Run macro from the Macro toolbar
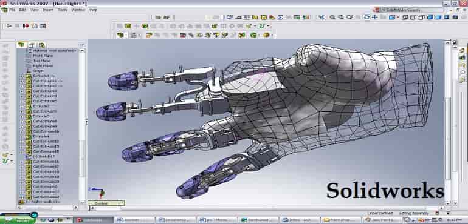Image resolution: width=468 pixels, height=224 pixels. pos(9,26)
